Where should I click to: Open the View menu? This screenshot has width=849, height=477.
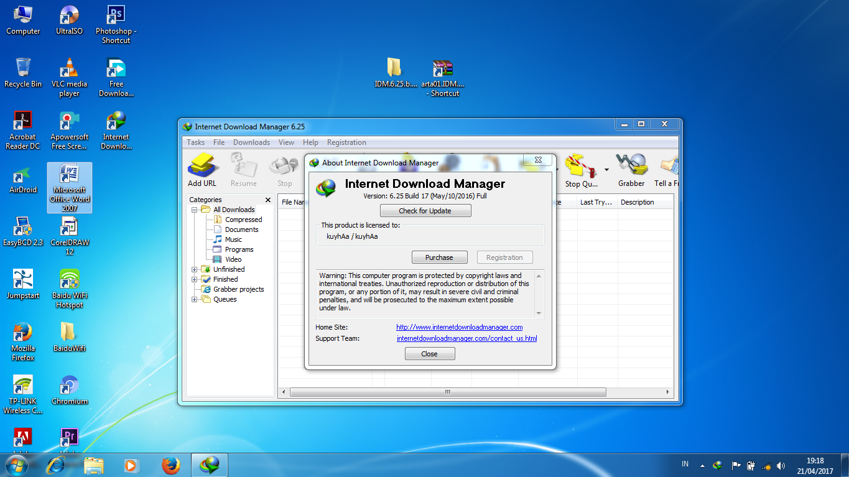[x=286, y=142]
